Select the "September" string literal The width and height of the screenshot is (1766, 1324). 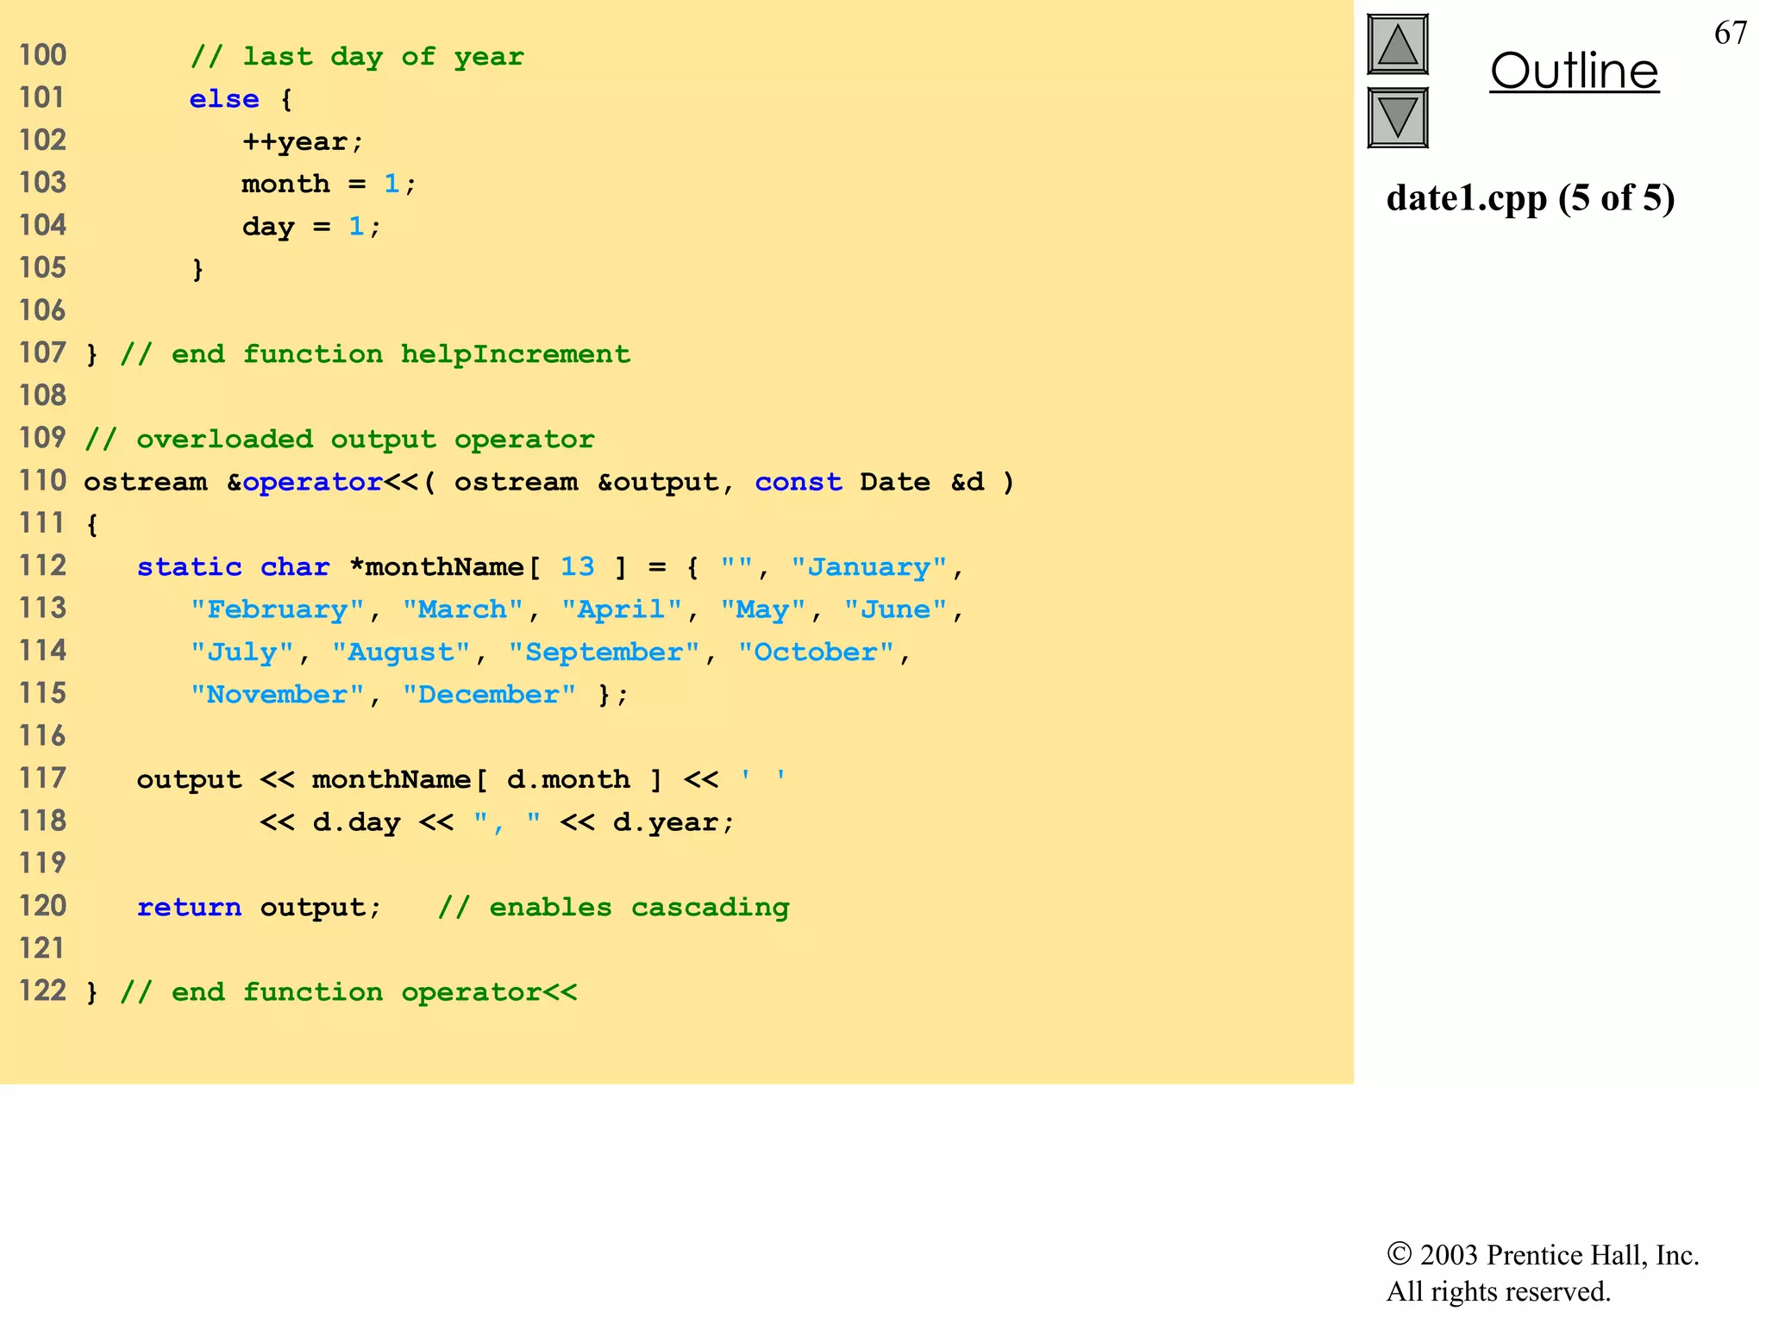pyautogui.click(x=604, y=653)
